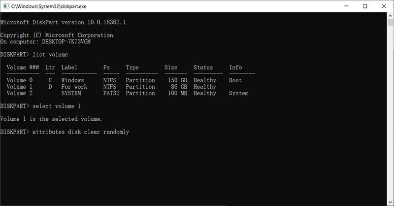Click the 'attributes disk clear randomly' command
The width and height of the screenshot is (394, 206).
click(81, 132)
